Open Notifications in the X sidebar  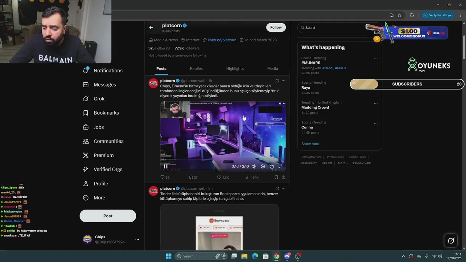click(103, 71)
